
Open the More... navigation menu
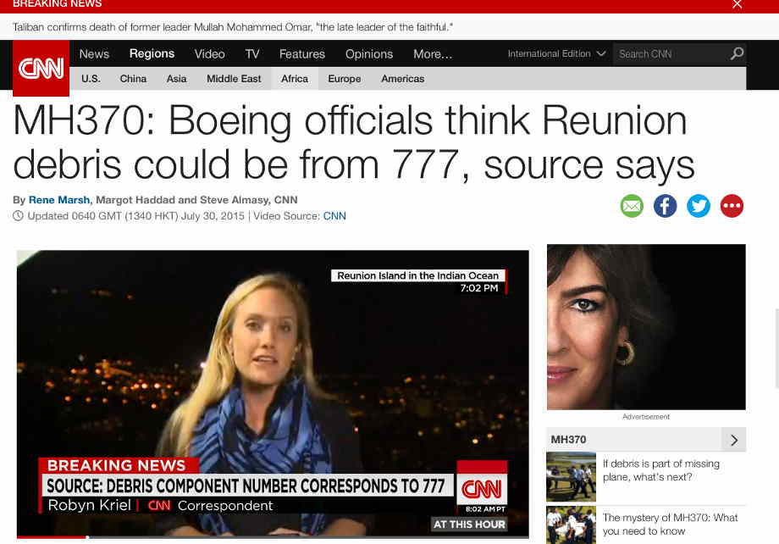click(x=433, y=53)
